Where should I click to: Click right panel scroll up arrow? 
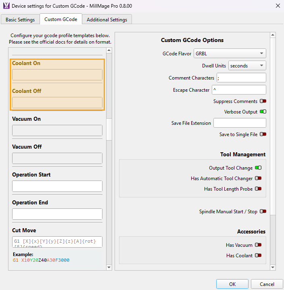pos(273,36)
